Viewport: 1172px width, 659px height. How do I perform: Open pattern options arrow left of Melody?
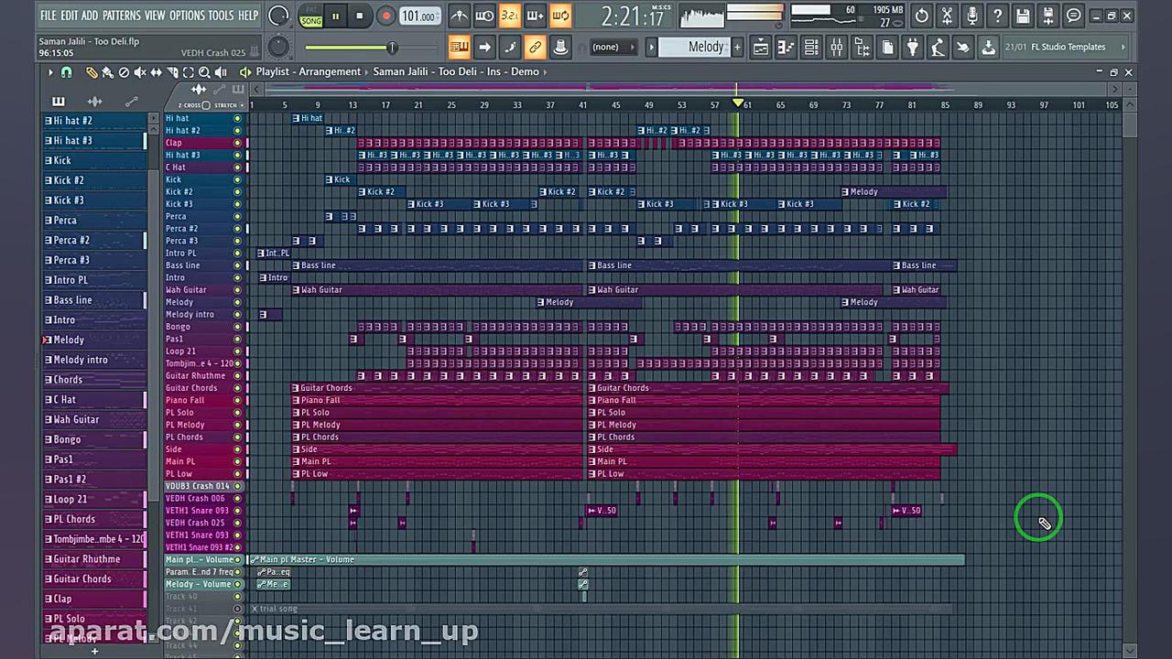(652, 47)
